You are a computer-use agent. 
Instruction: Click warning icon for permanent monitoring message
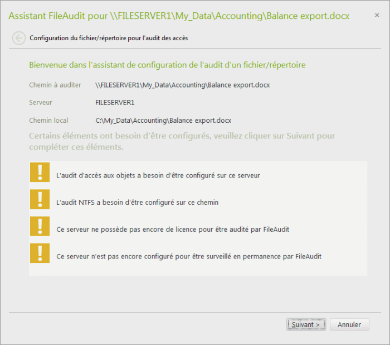[40, 255]
